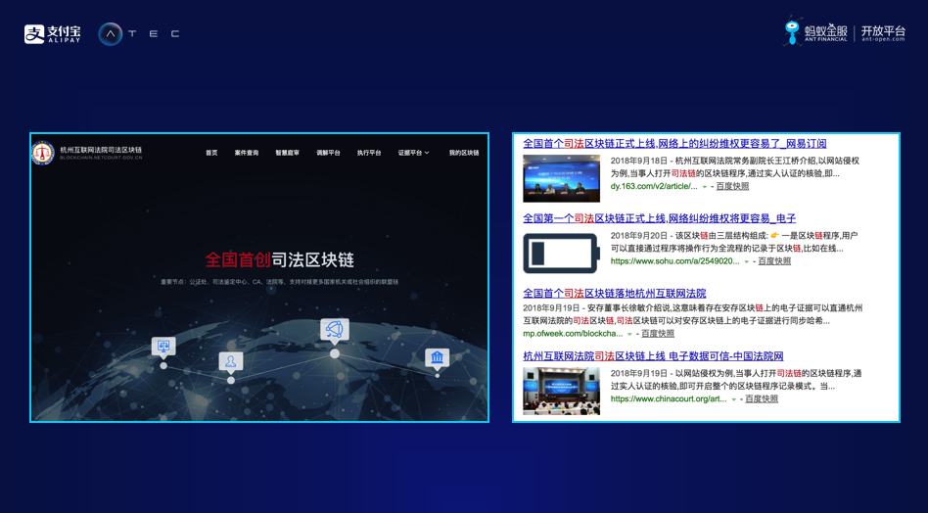Click the person node icon on the globe
The height and width of the screenshot is (513, 928).
tap(231, 361)
